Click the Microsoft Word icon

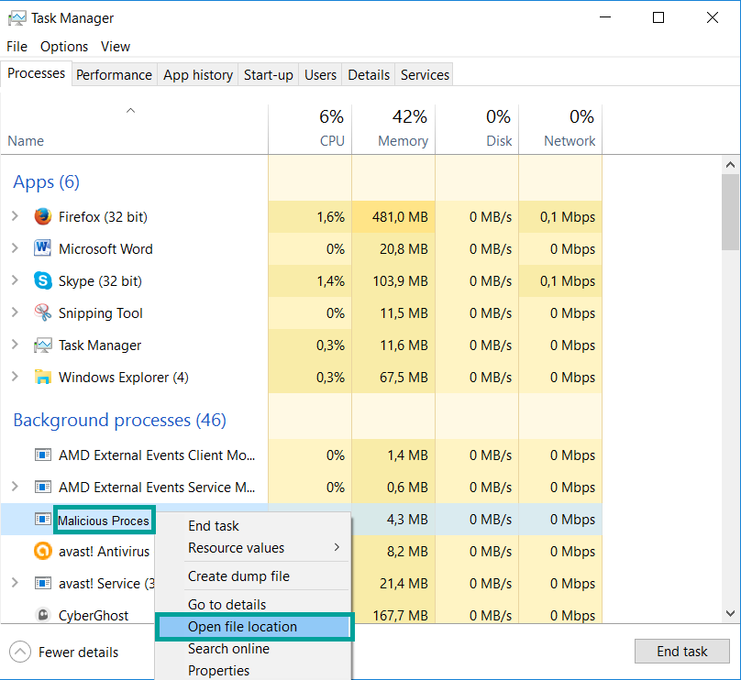click(x=42, y=249)
